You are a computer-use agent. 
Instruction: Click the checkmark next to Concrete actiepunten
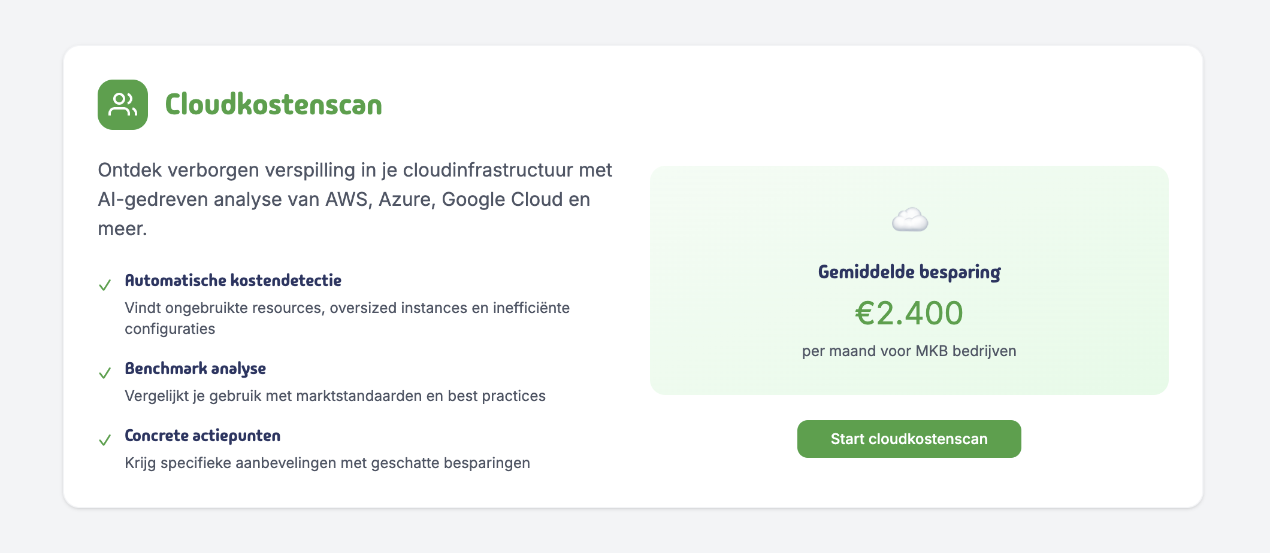click(105, 440)
